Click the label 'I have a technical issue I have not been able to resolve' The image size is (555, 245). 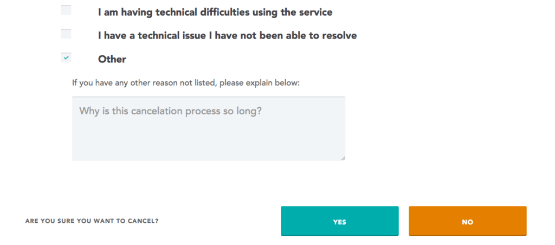pos(227,36)
